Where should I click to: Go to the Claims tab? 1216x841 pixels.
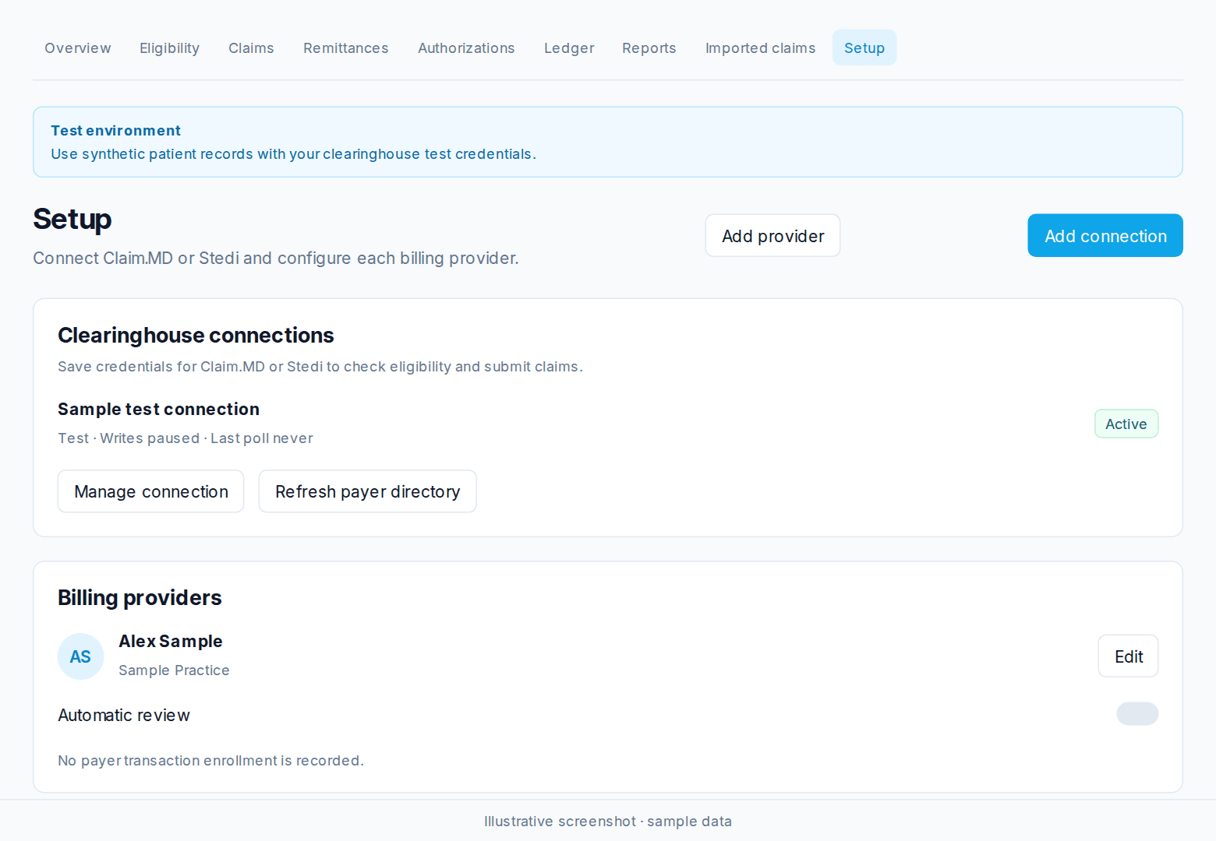coord(251,48)
